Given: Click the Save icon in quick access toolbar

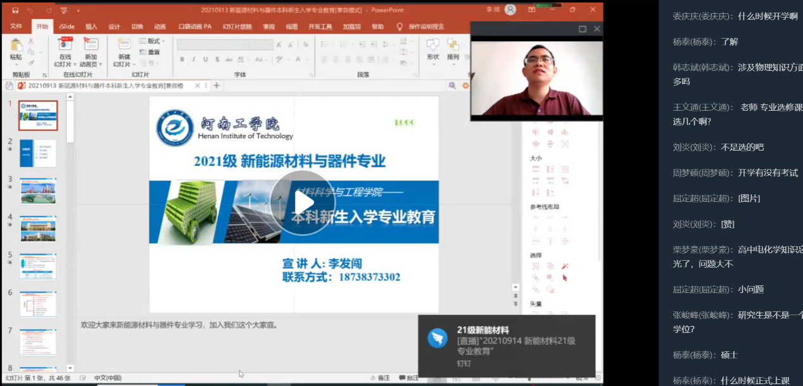Looking at the screenshot, I should point(15,10).
